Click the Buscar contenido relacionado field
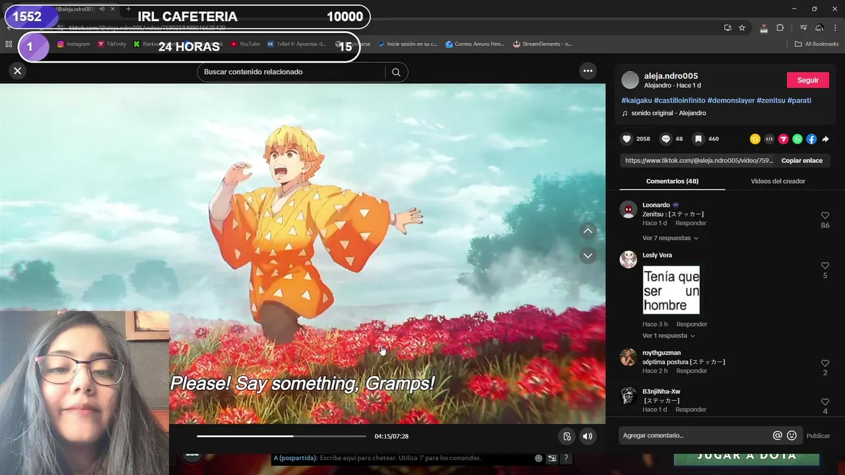 (290, 72)
